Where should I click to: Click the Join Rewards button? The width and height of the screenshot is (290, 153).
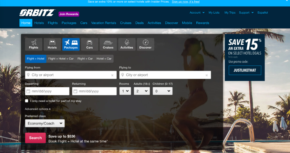tap(69, 14)
